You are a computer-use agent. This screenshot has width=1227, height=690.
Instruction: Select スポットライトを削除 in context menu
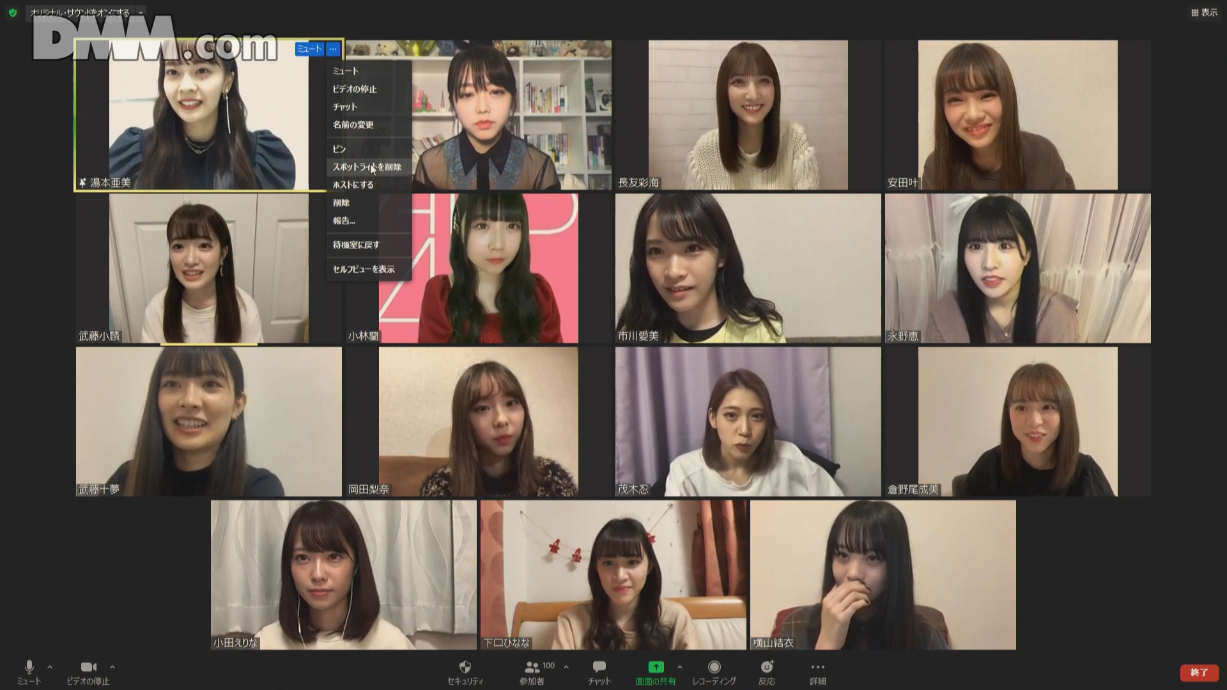pos(367,167)
